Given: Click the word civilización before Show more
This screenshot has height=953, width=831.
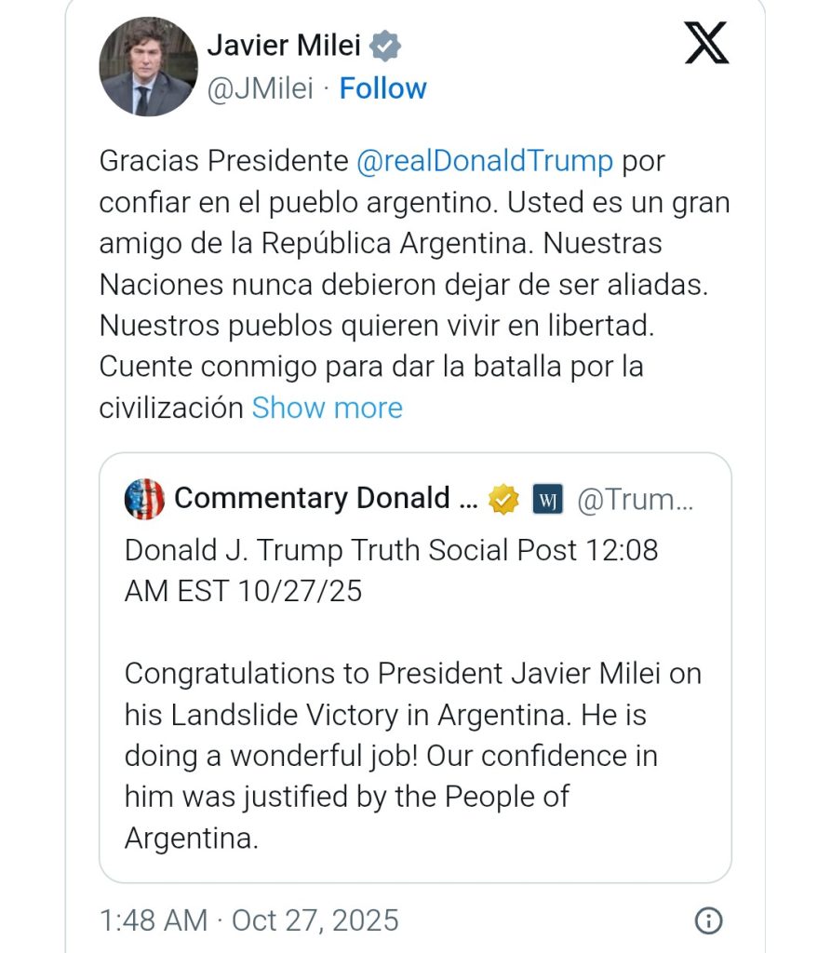Looking at the screenshot, I should [171, 408].
